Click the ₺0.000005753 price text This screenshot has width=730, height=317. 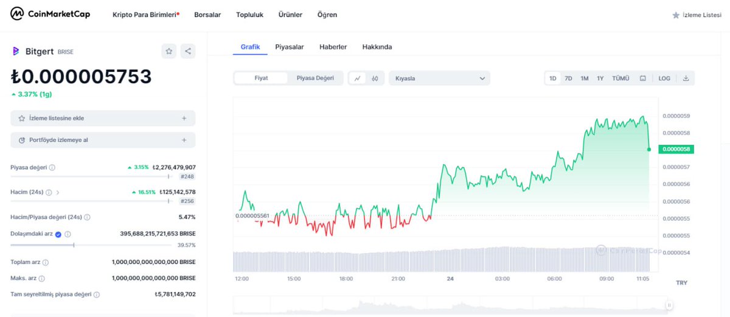tap(82, 77)
